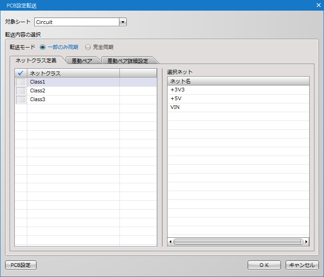
Task: Switch to the 差動ペア tab
Action: pyautogui.click(x=82, y=61)
